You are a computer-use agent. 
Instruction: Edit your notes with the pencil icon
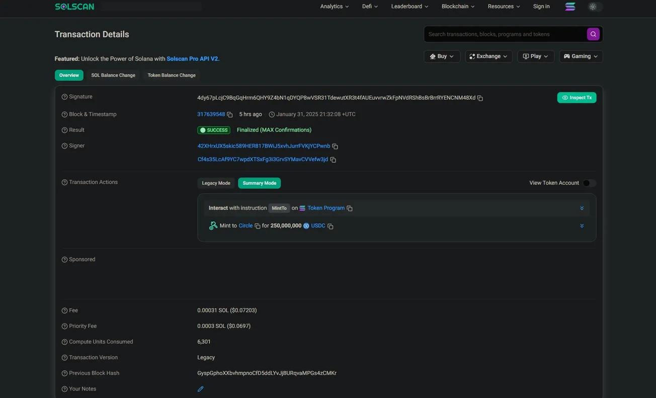pyautogui.click(x=200, y=389)
